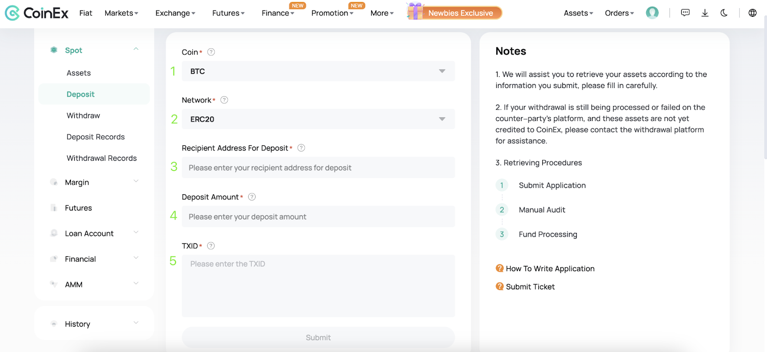Open the Submit Ticket link
The image size is (767, 352).
pyautogui.click(x=530, y=286)
